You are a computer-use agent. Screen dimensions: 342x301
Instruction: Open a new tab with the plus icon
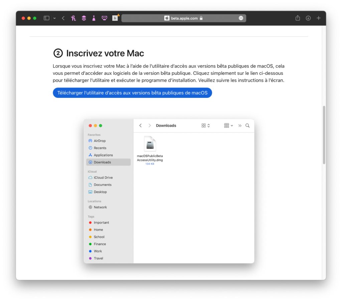point(319,18)
